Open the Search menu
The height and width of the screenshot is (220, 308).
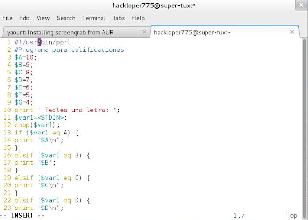pos(66,18)
